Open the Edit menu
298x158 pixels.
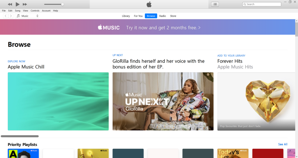(10, 11)
